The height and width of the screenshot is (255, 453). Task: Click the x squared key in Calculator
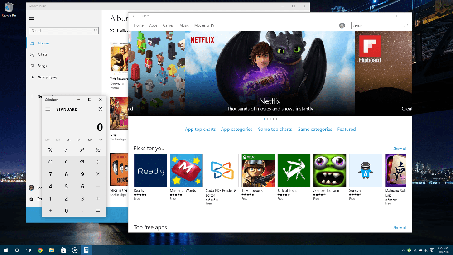click(82, 150)
